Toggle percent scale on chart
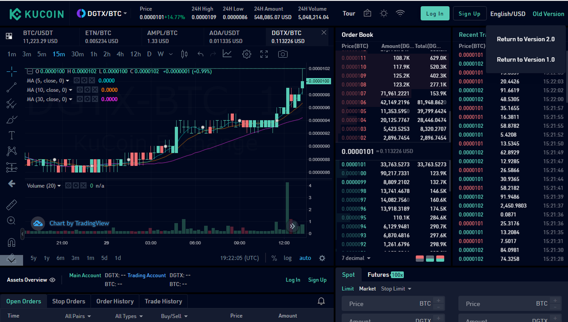Viewport: 568px width, 322px height. (274, 258)
